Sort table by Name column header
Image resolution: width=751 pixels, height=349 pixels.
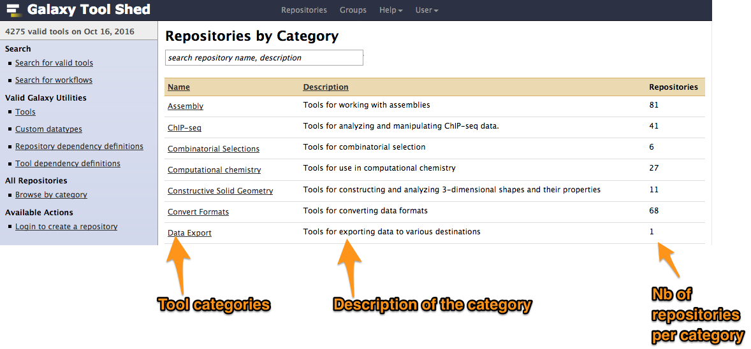click(x=179, y=87)
